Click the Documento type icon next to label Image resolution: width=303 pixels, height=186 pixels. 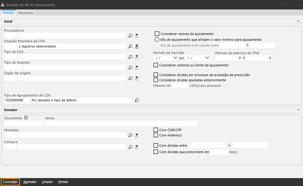(26, 118)
